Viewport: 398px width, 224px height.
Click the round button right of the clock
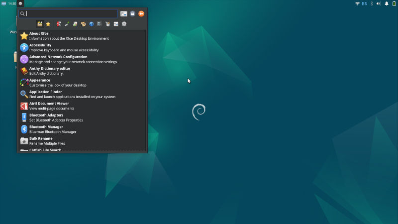pyautogui.click(x=20, y=3)
